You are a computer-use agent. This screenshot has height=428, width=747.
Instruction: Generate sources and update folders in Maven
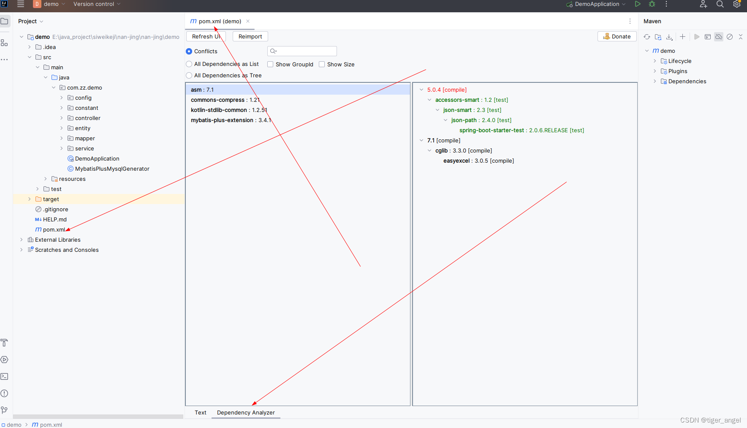pos(658,37)
